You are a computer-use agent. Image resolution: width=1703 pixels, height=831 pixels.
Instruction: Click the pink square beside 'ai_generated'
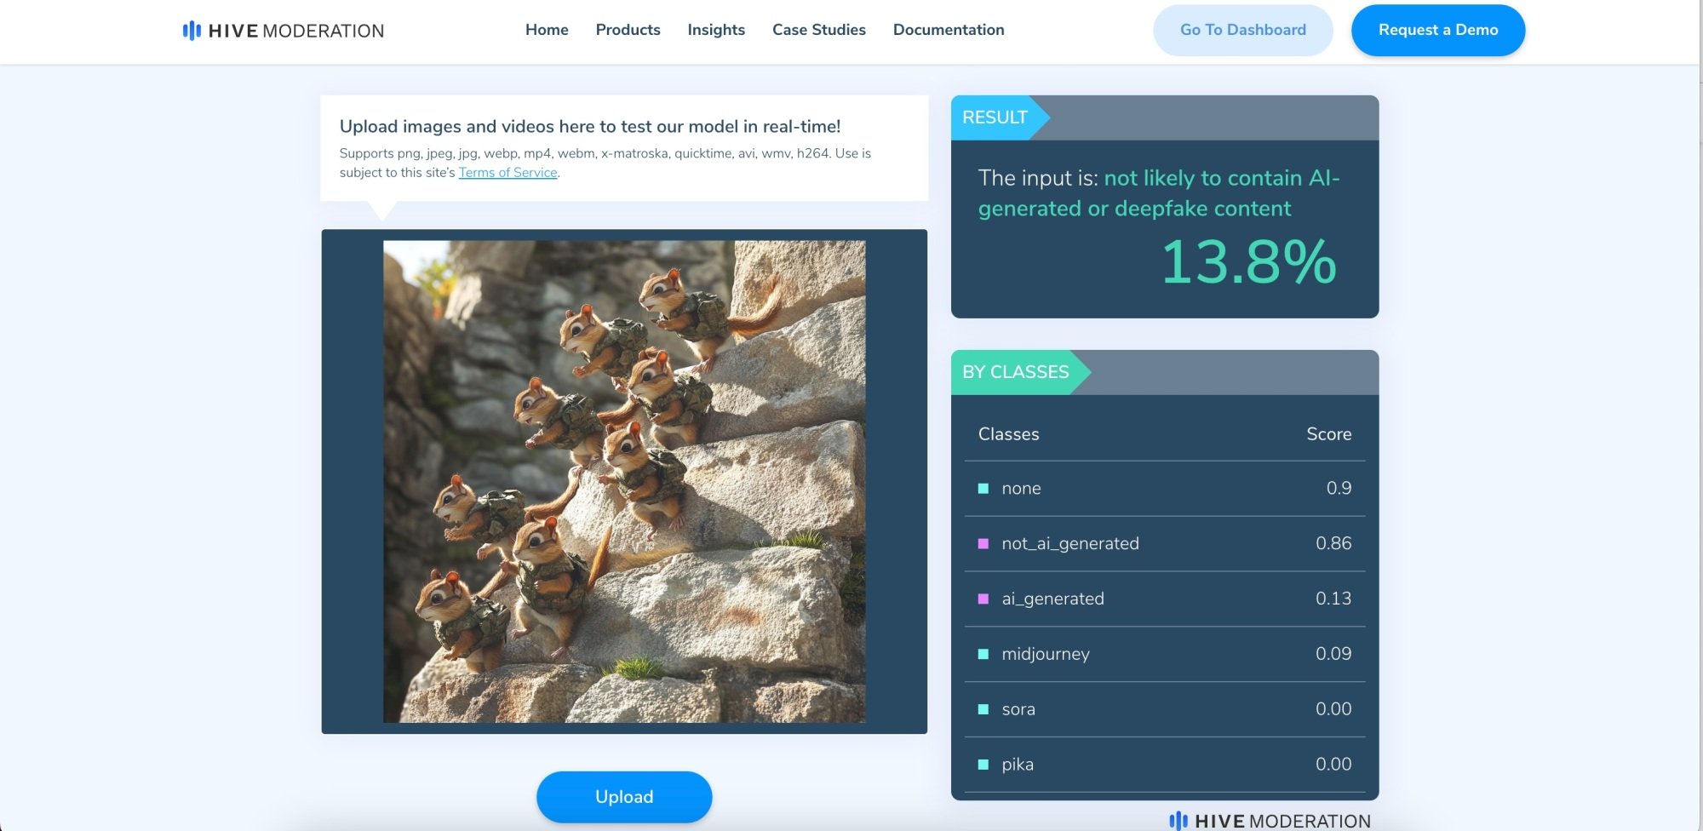pyautogui.click(x=983, y=598)
